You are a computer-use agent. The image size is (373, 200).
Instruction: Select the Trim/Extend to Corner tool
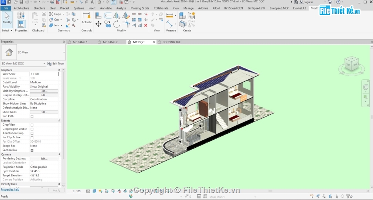(126, 24)
